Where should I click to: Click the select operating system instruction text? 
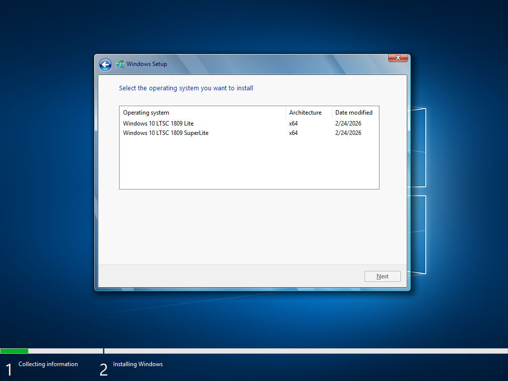click(187, 88)
